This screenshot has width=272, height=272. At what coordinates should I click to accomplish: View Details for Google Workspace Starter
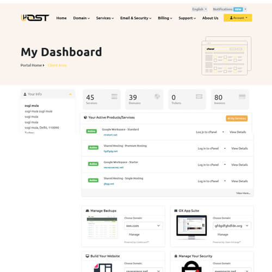(239, 165)
